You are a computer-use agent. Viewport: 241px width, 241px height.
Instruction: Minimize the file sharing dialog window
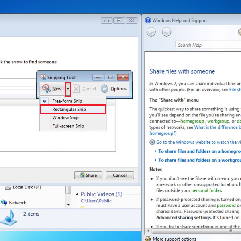point(107,20)
